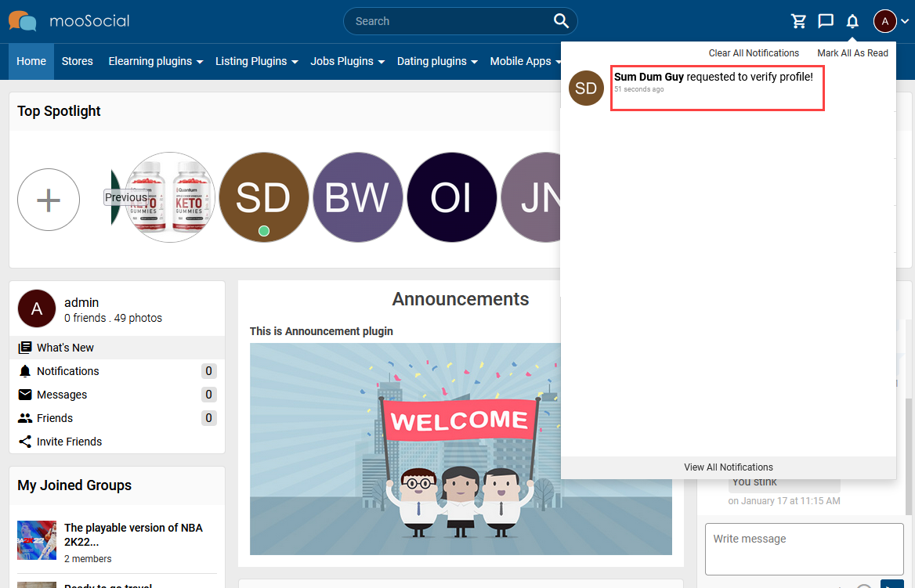Click the 'This is Announcement plugin' text
Screen dimensions: 915x588
[321, 331]
